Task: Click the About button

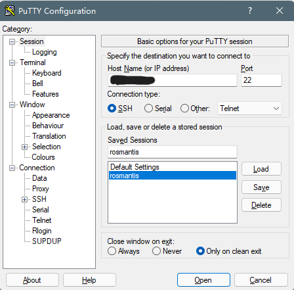Action: tap(32, 280)
